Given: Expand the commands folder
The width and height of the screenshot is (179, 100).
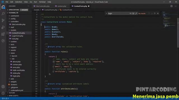Looking at the screenshot, I should (15, 16).
